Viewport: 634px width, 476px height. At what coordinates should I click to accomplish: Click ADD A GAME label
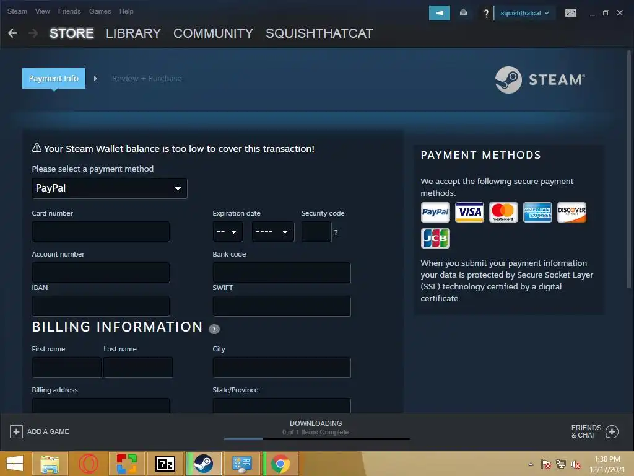point(48,431)
